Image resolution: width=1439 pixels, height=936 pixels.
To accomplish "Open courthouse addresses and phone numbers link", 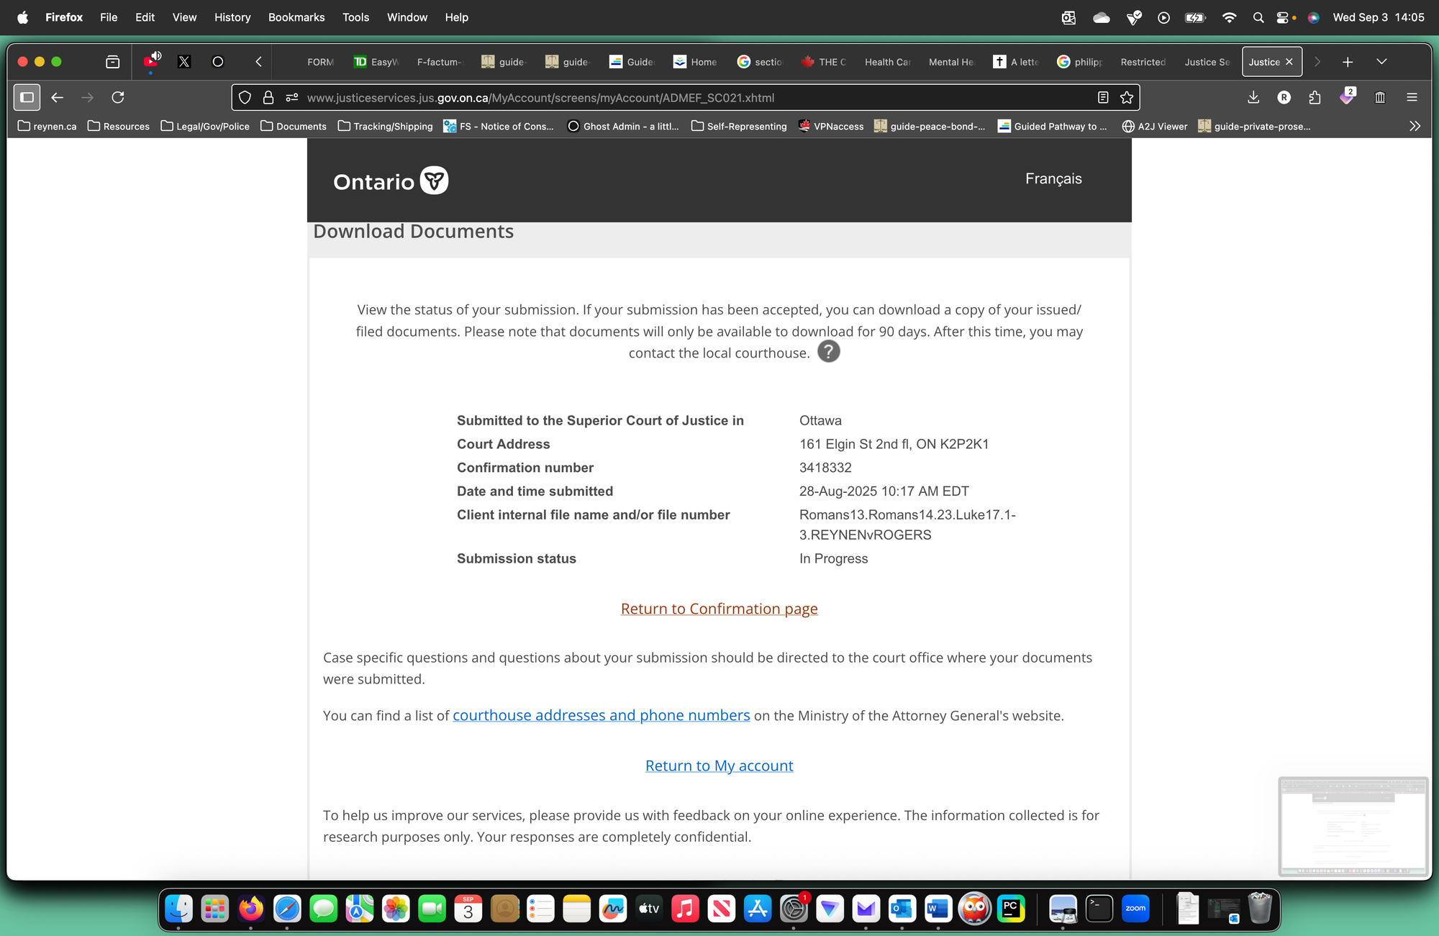I will click(x=602, y=715).
